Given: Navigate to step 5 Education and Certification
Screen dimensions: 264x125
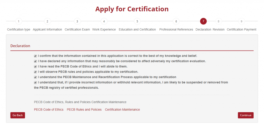Looking at the screenshot, I should (x=137, y=21).
